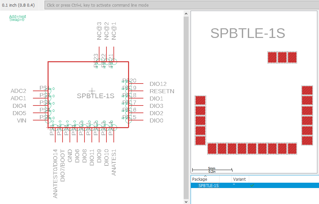Select the ANATEST0/DIO14 pin label

coord(55,174)
